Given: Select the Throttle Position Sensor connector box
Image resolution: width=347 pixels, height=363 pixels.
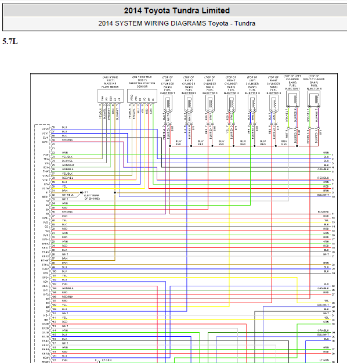Looking at the screenshot, I should pyautogui.click(x=142, y=96).
